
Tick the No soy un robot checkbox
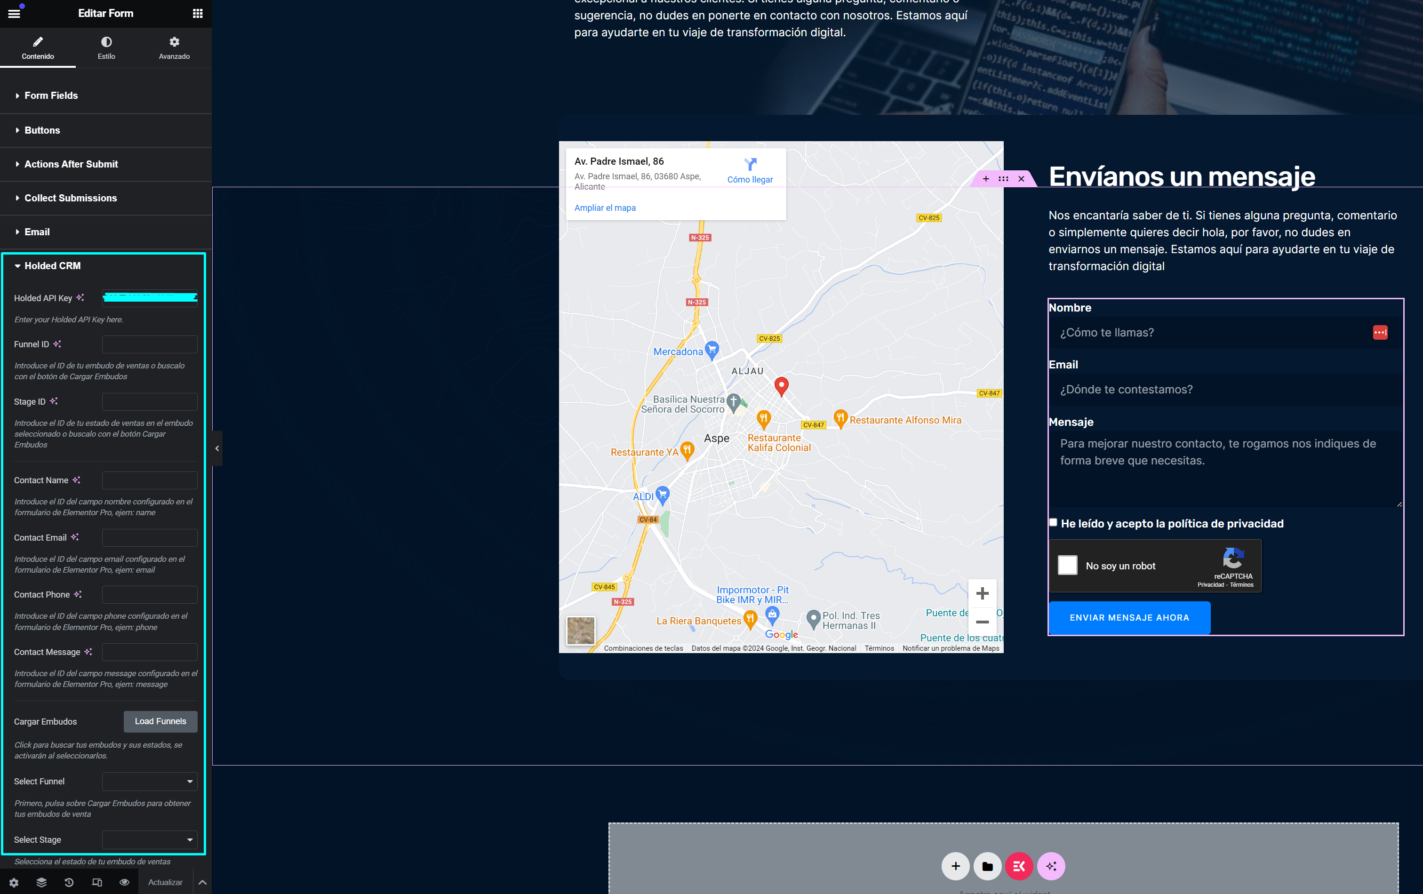pyautogui.click(x=1067, y=565)
